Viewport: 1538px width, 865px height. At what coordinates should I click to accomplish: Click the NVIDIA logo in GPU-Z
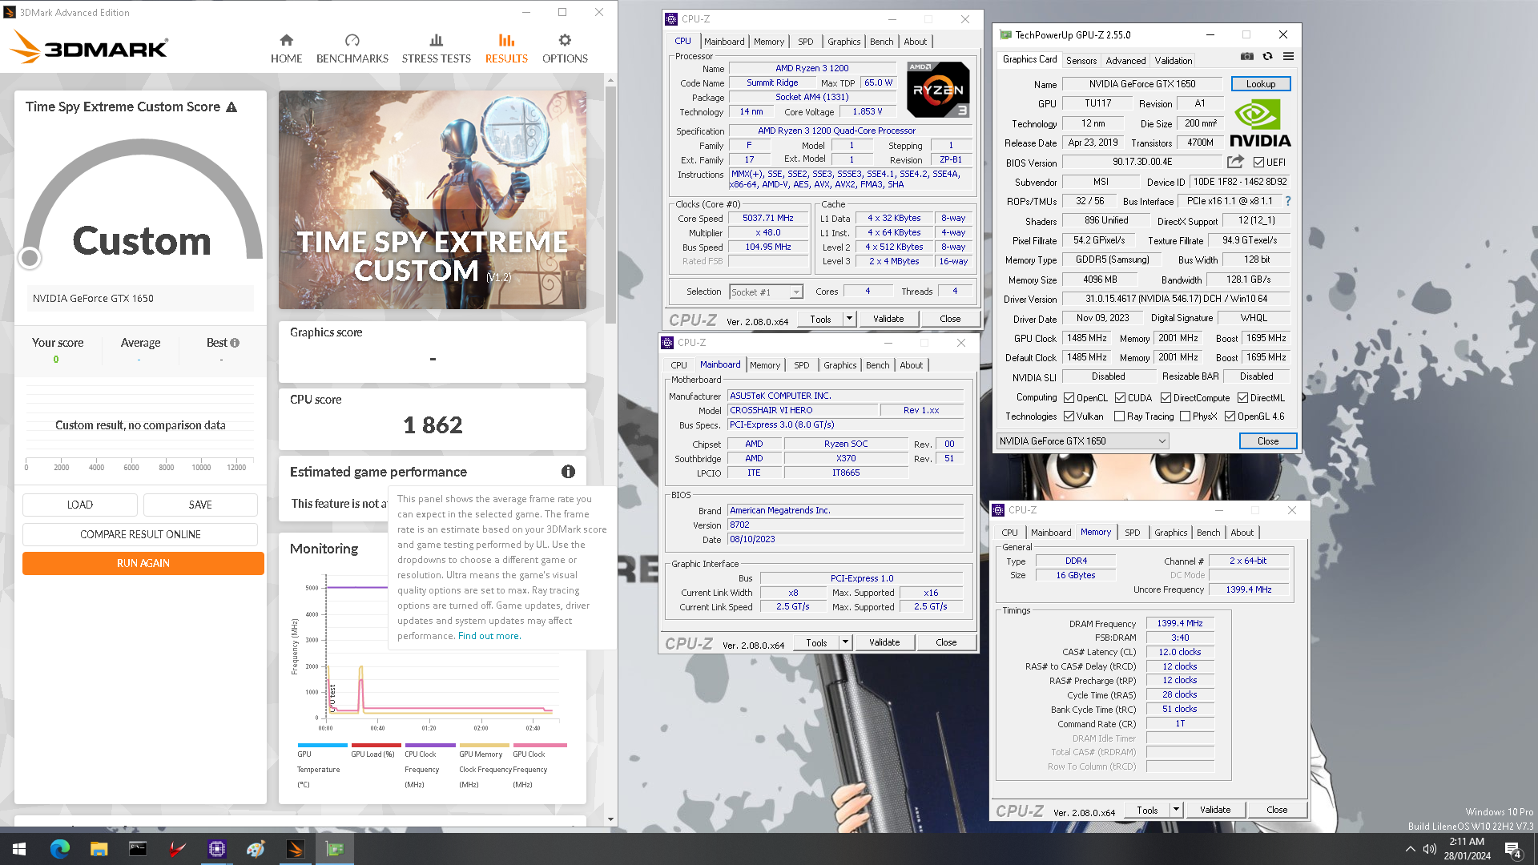[x=1260, y=123]
